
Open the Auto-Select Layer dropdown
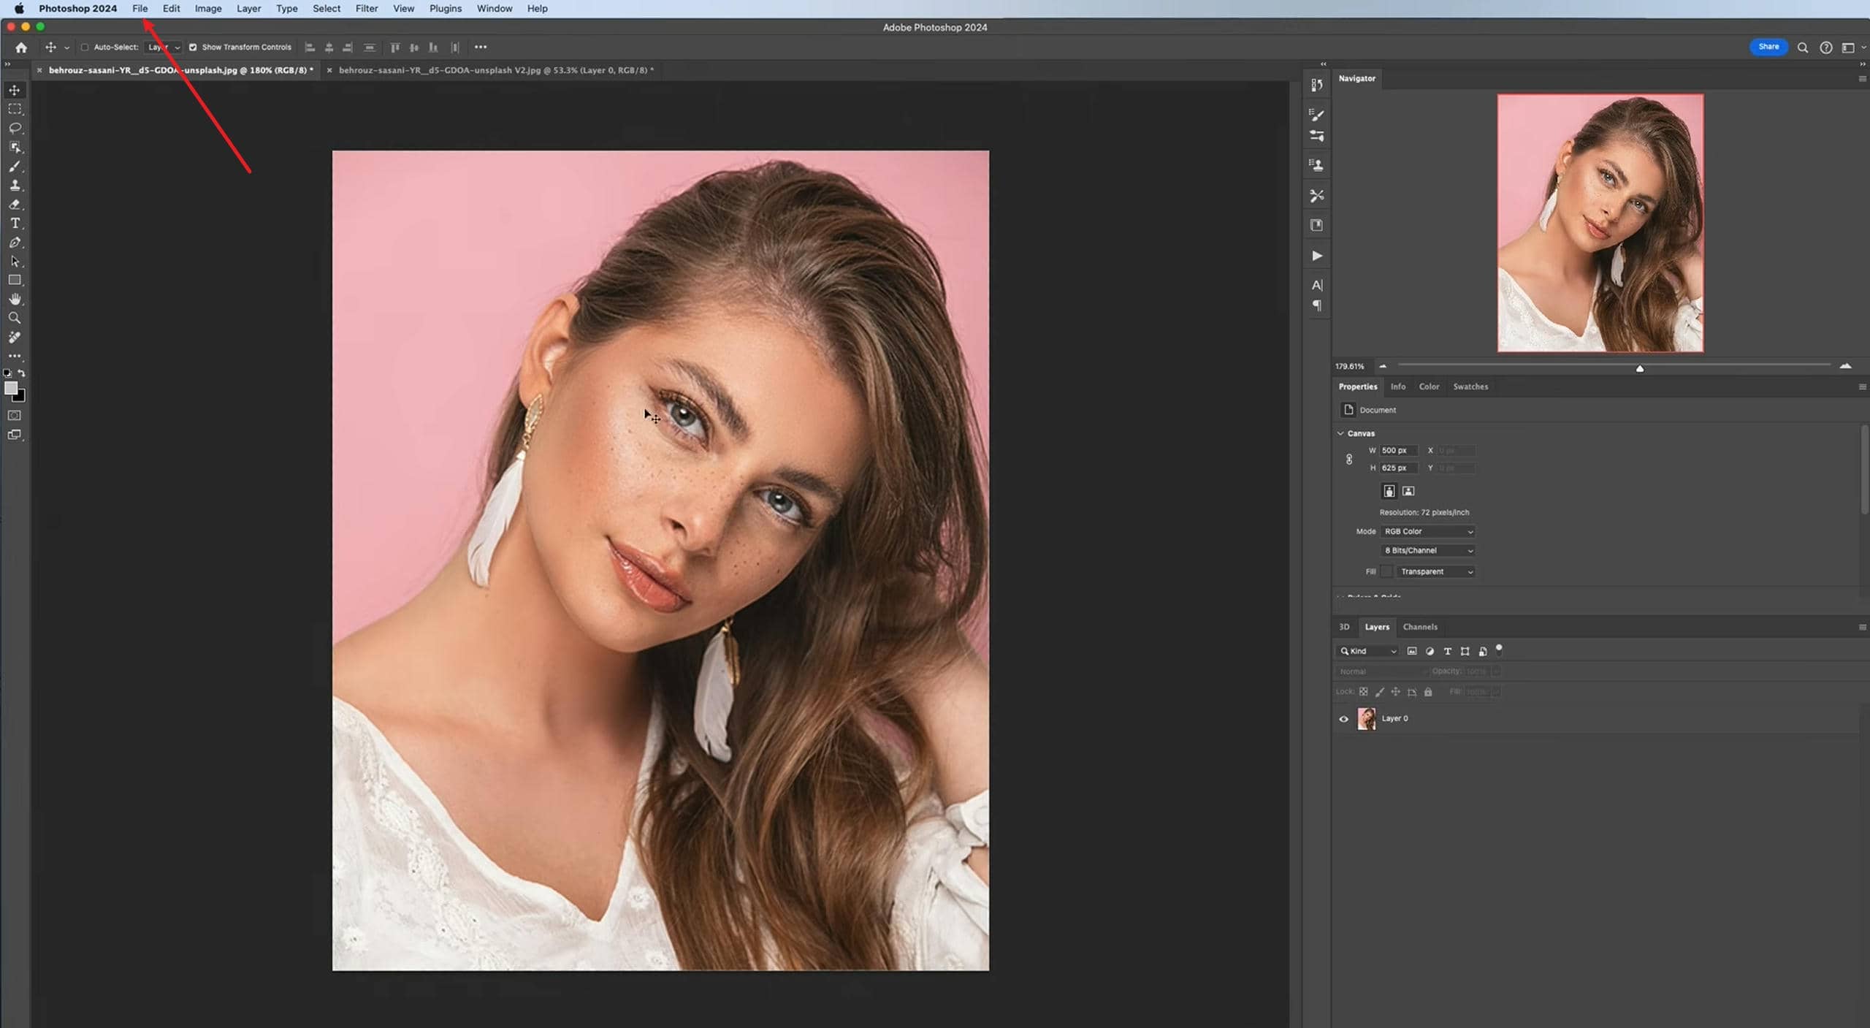pyautogui.click(x=163, y=47)
